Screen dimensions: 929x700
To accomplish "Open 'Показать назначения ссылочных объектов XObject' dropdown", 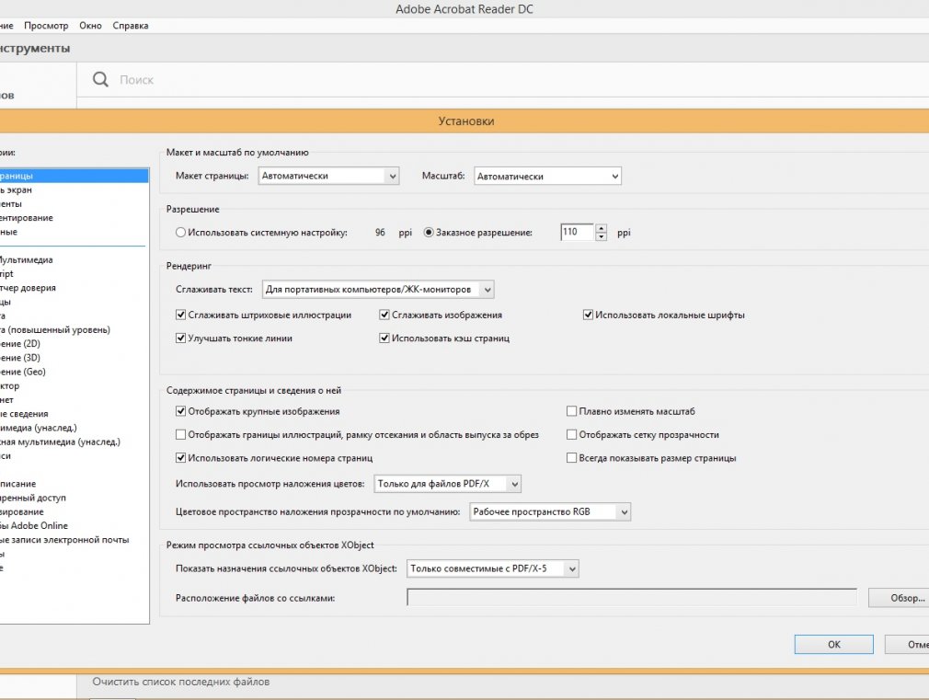I will click(492, 568).
